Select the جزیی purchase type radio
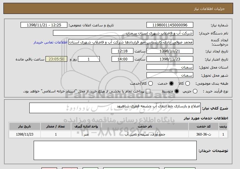Screen dimensions: 240x169 (195, 91)
